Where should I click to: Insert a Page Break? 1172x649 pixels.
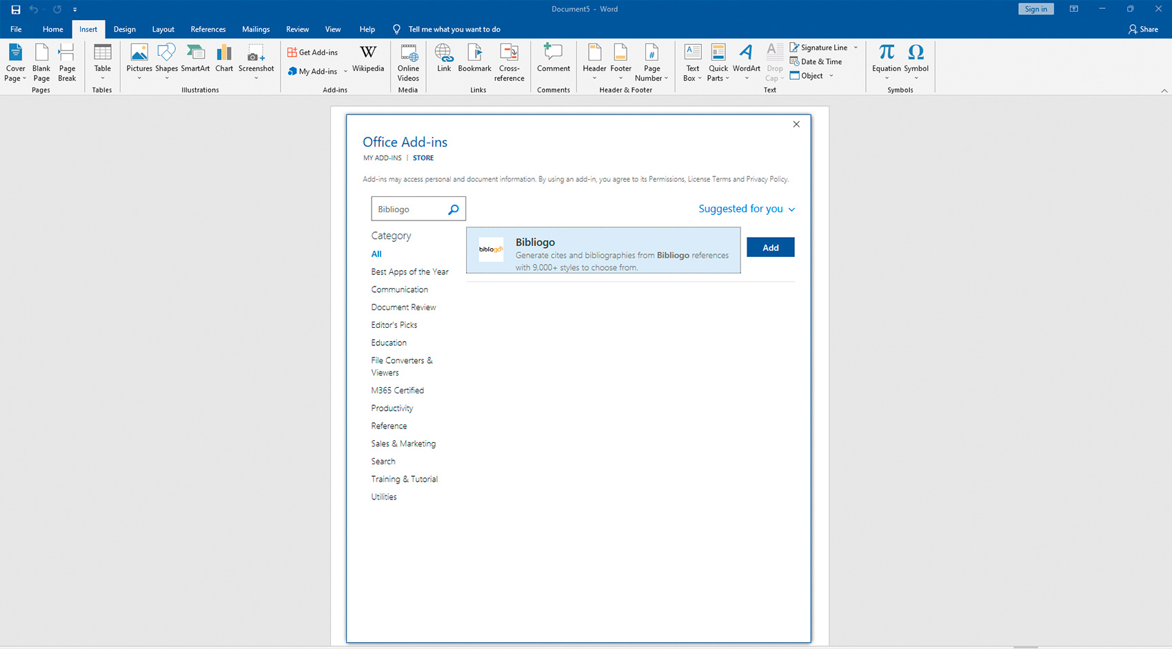point(67,63)
